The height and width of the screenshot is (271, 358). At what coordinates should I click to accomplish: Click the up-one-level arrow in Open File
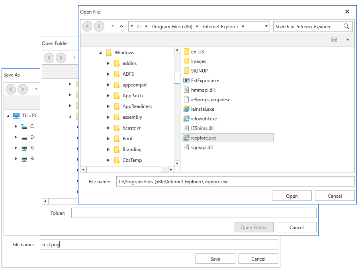[121, 26]
